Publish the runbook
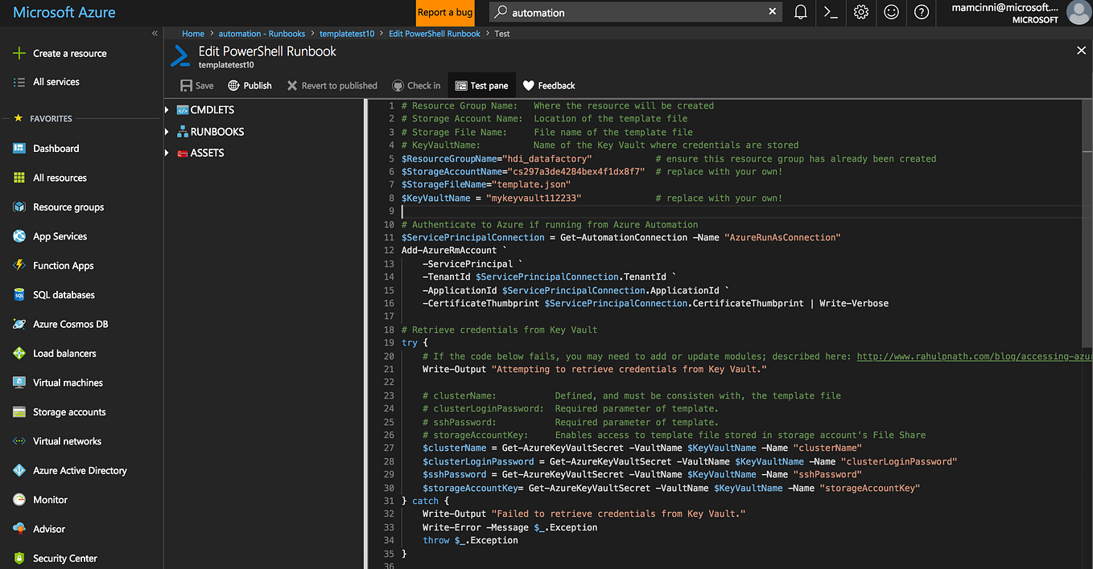 point(250,85)
